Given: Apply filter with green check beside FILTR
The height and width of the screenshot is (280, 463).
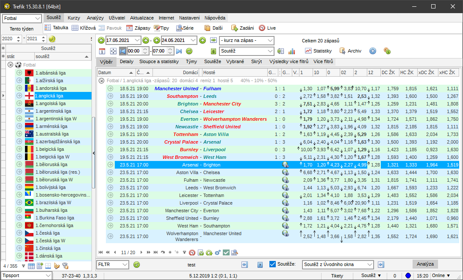Looking at the screenshot, I should coord(136,265).
